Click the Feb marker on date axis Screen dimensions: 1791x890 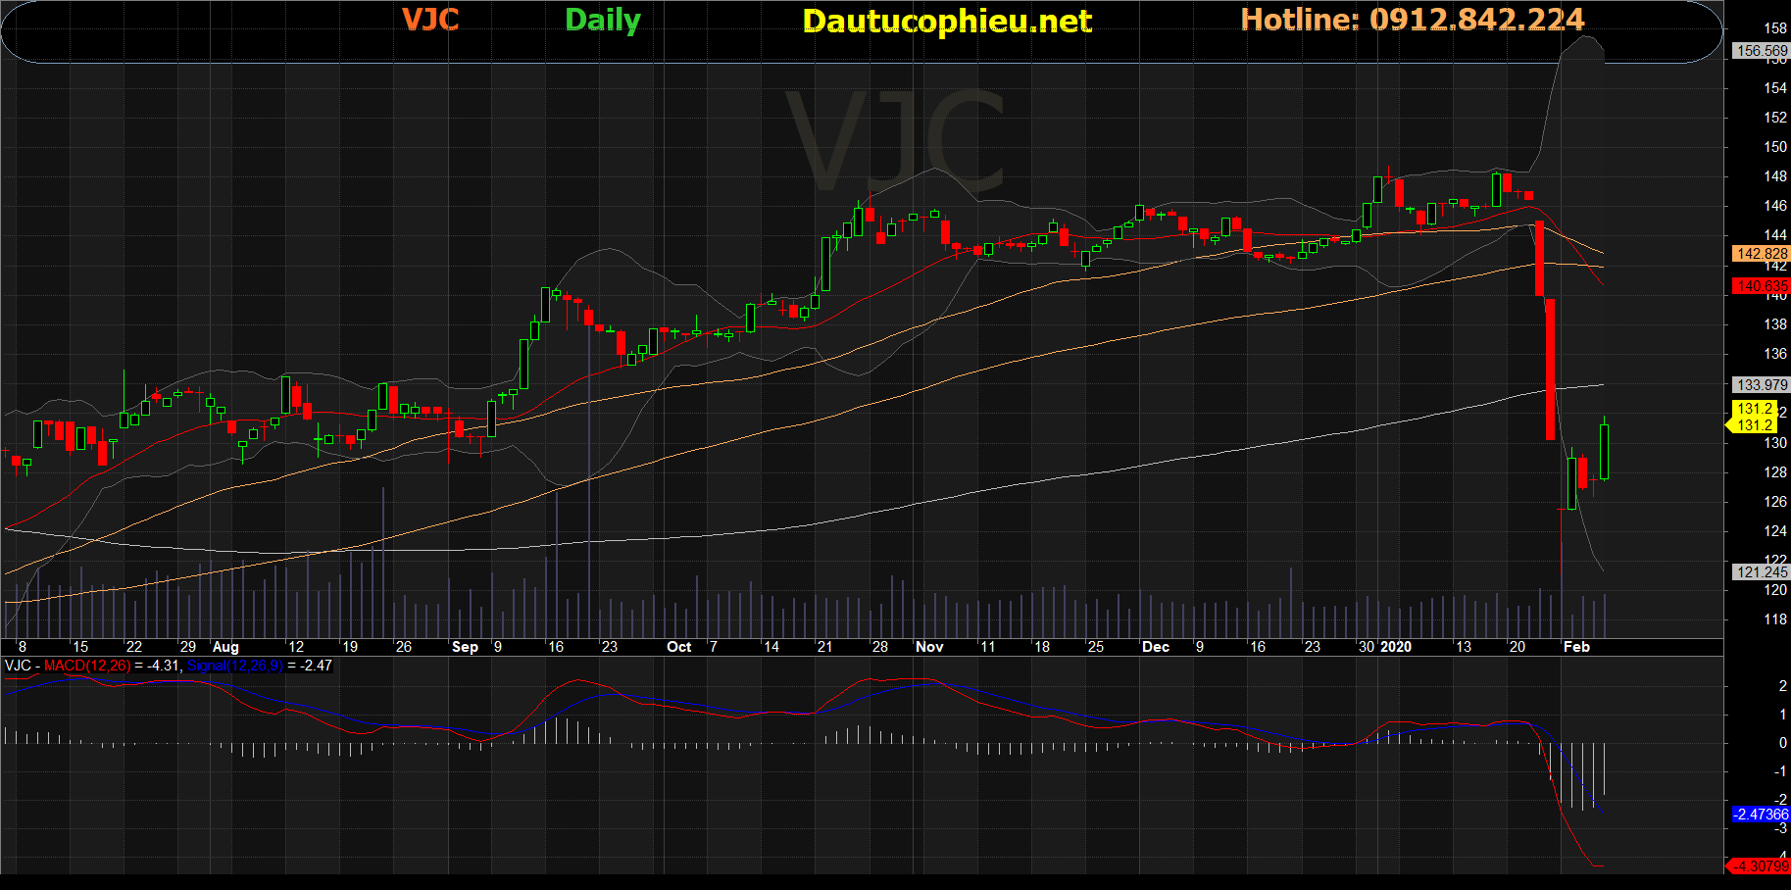point(1576,647)
